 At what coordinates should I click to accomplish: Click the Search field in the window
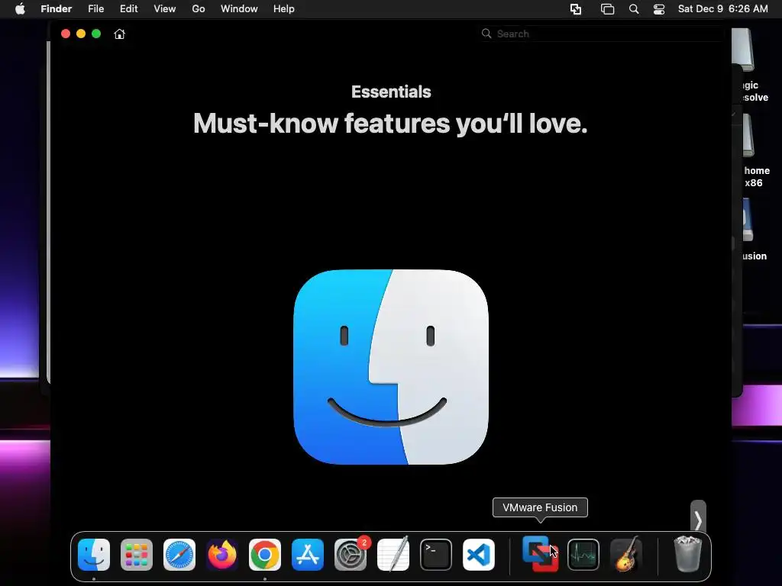[601, 34]
